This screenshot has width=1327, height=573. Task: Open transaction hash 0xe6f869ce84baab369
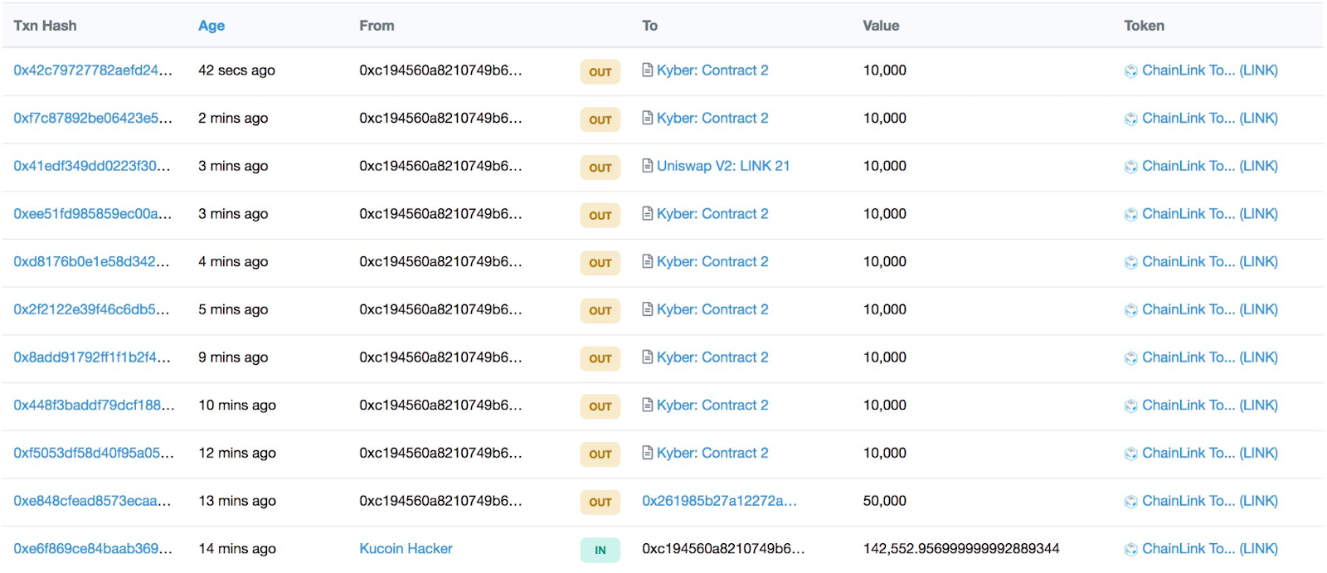tap(93, 549)
